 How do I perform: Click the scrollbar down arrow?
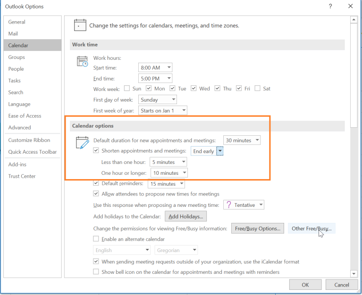354,274
